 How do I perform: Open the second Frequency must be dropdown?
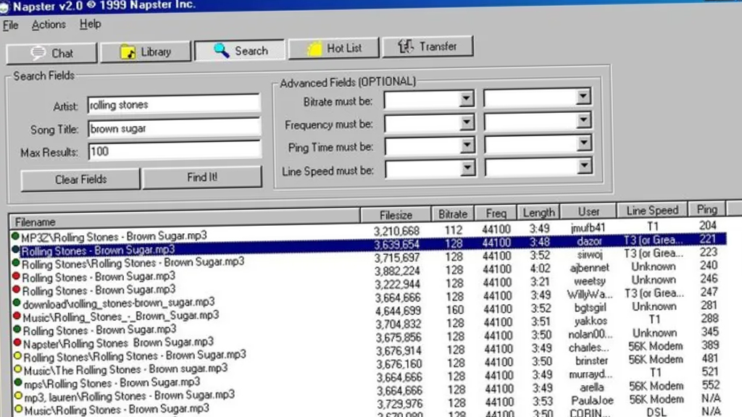[x=584, y=119]
